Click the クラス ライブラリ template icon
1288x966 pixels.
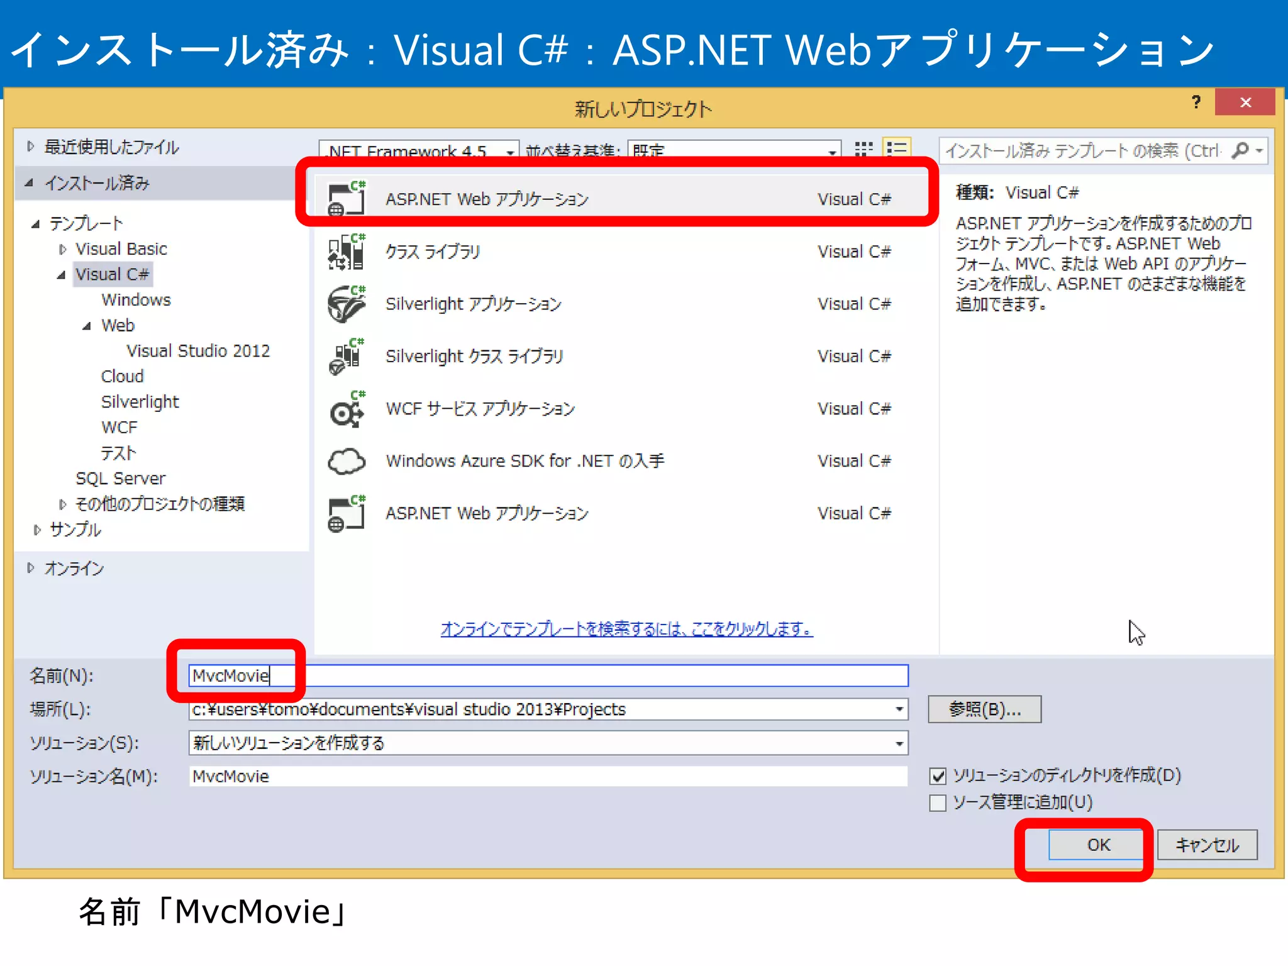click(347, 252)
